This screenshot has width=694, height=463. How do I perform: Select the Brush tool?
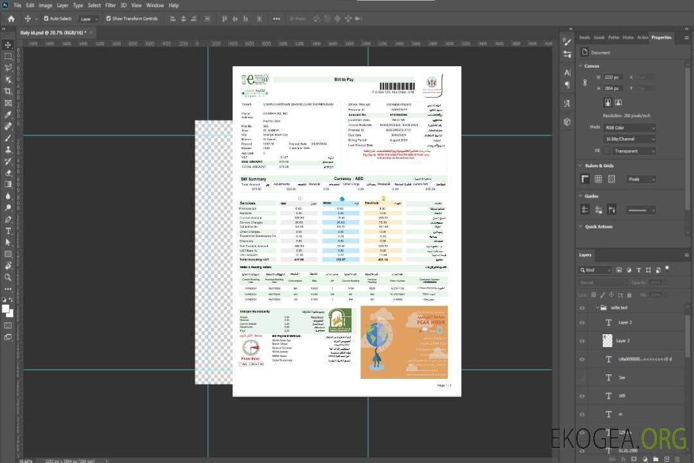tap(8, 138)
